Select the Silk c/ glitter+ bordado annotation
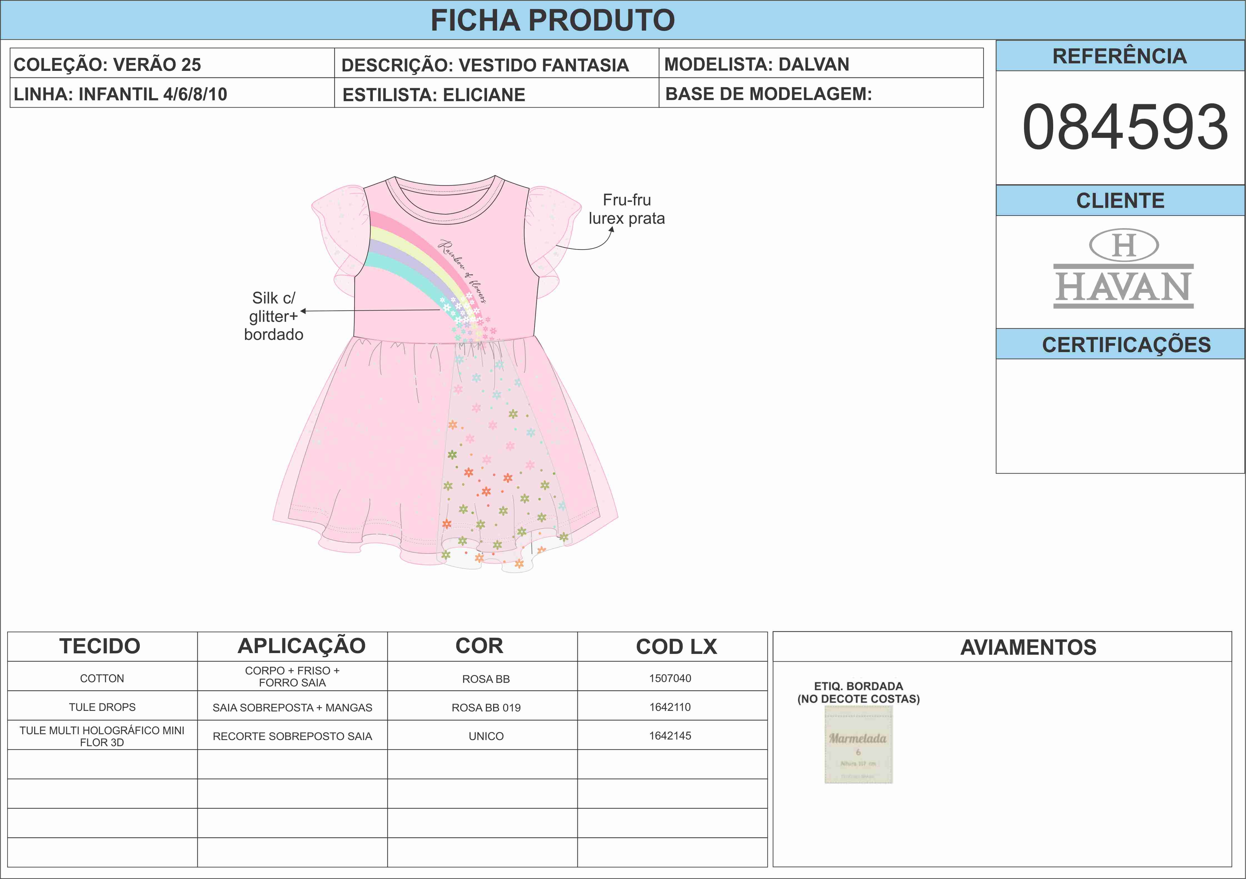This screenshot has height=879, width=1246. coord(273,316)
